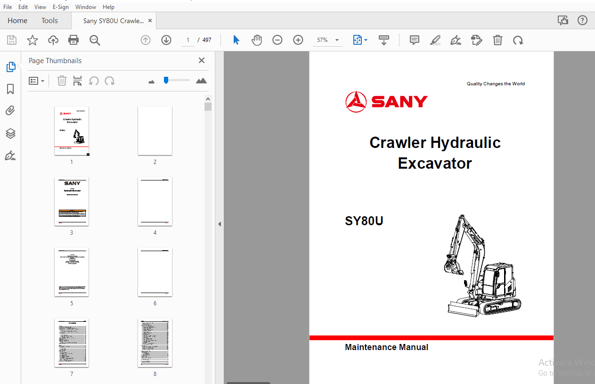Screen dimensions: 595x384
Task: Print the document using printer icon
Action: [73, 40]
